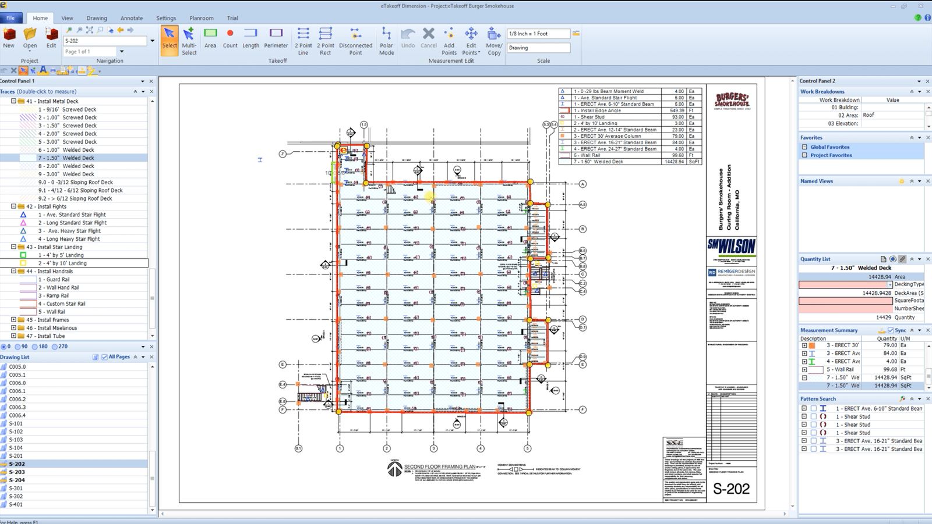Open the S-202 drawing dropdown
Screen dimensions: 932x524
pyautogui.click(x=153, y=41)
